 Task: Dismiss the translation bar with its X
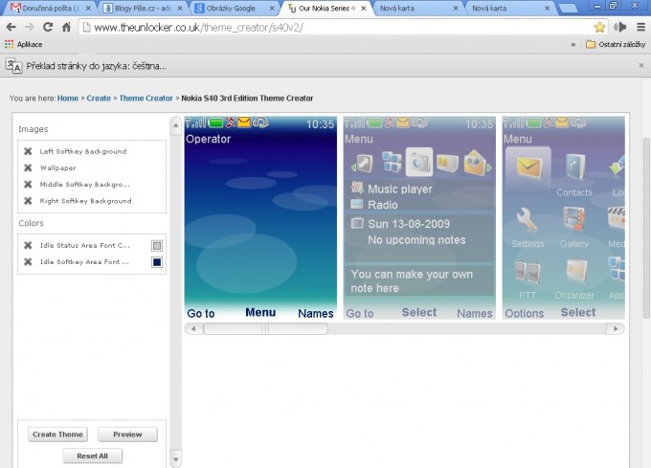641,65
